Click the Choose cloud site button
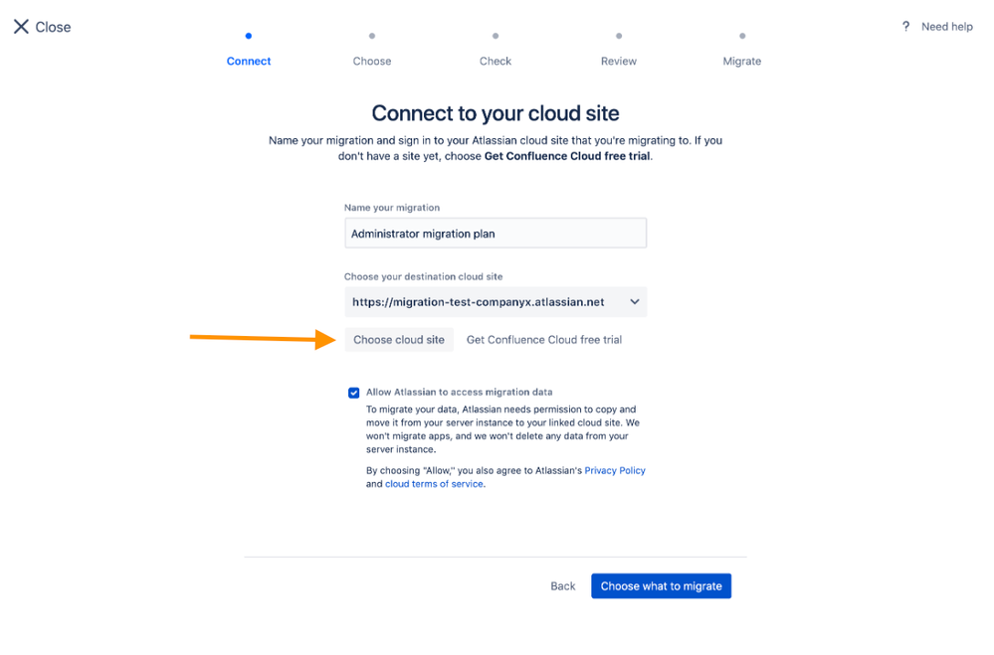 [x=399, y=340]
